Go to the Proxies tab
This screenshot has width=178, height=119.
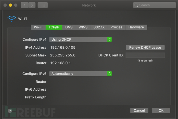click(116, 27)
